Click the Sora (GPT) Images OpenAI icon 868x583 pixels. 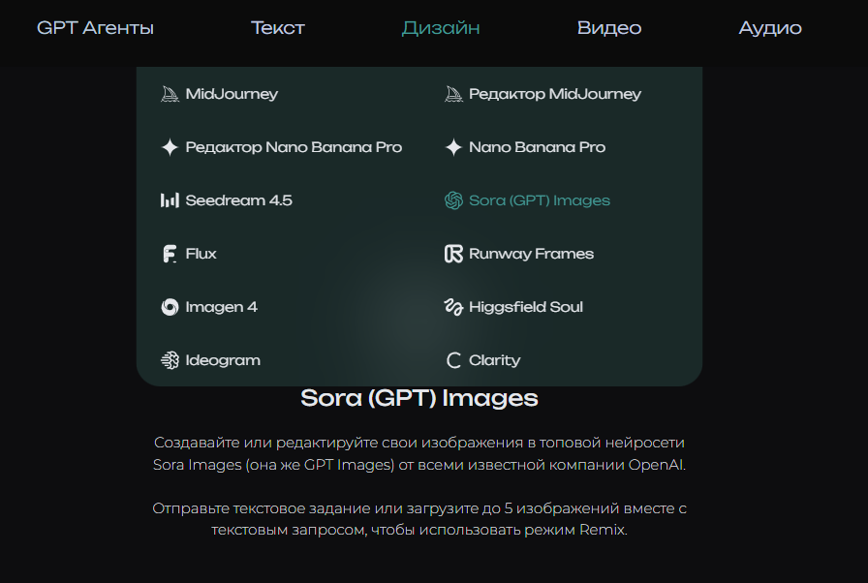click(453, 200)
